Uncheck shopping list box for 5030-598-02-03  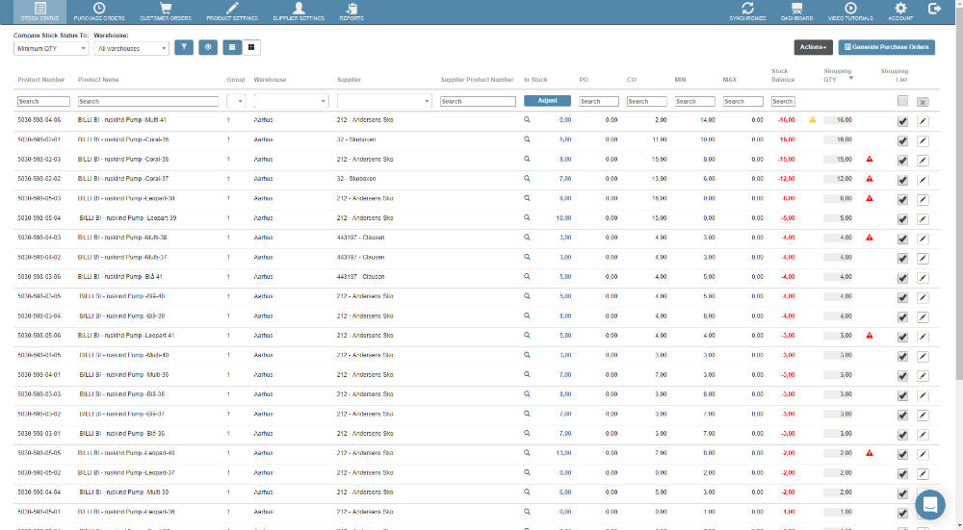902,160
